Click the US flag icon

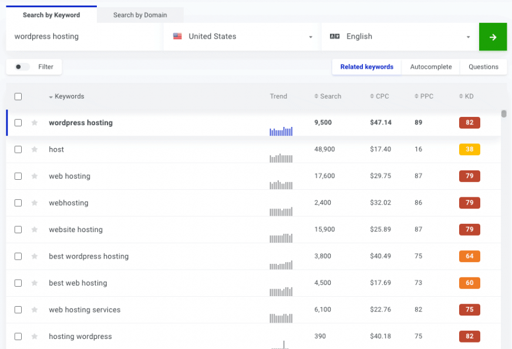(177, 36)
